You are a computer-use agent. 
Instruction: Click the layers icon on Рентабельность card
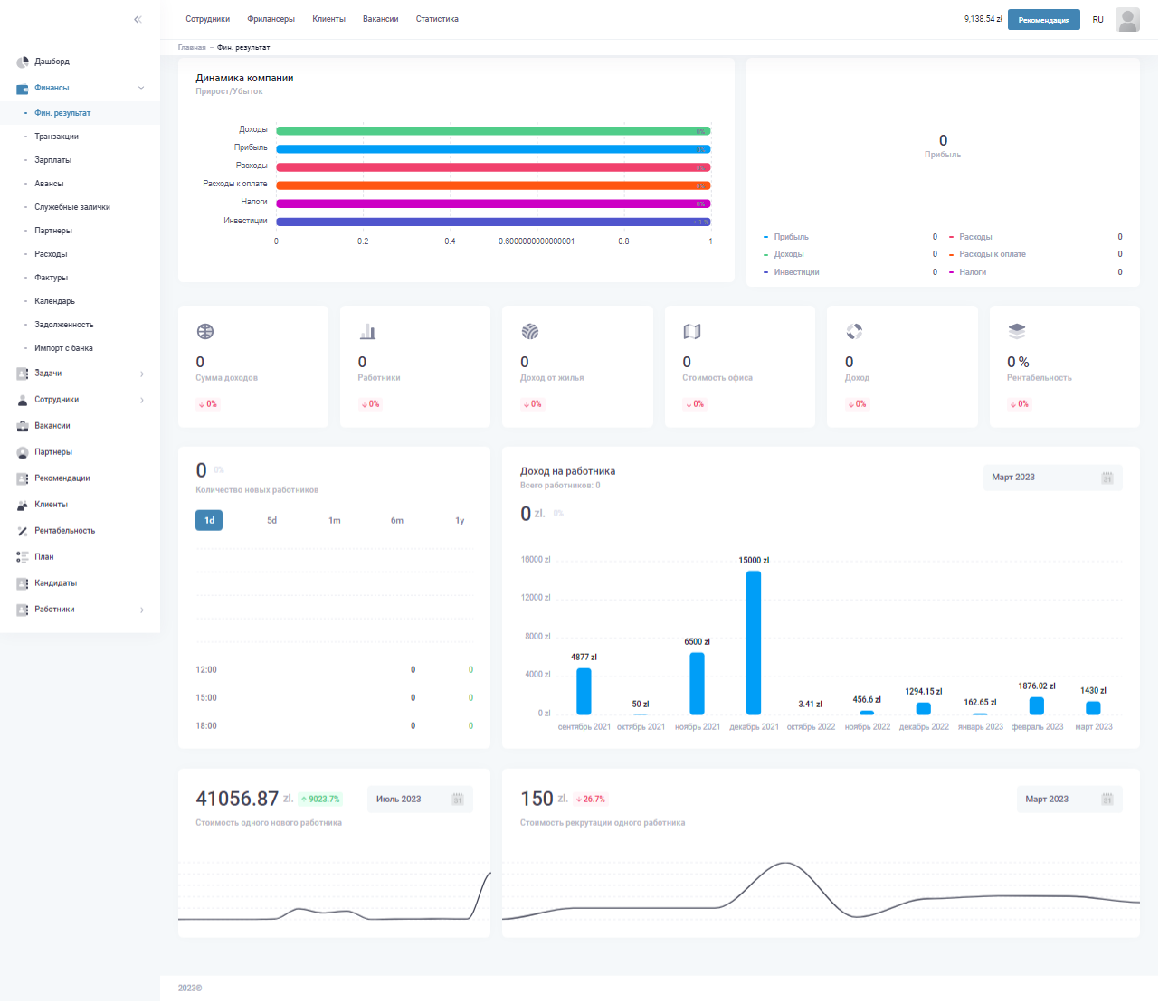1017,332
